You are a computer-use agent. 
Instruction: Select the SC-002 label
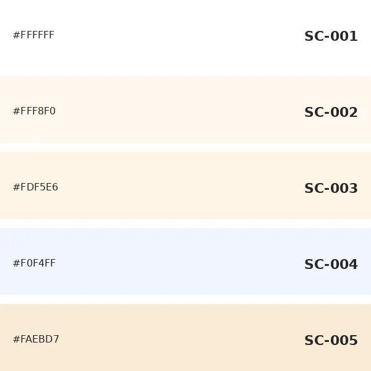point(331,113)
